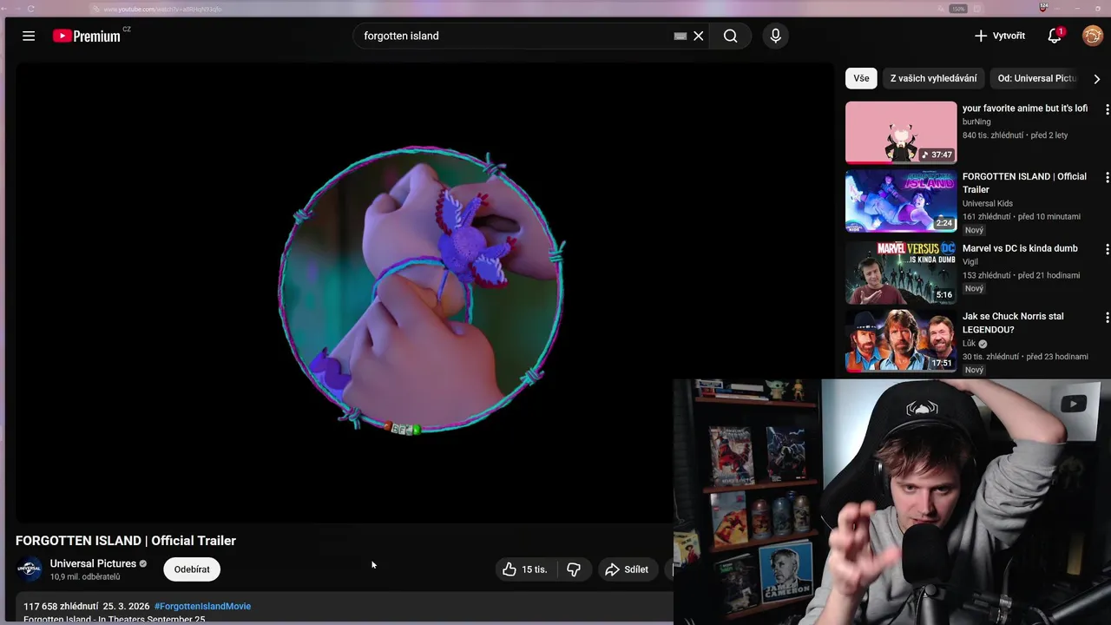Open the on-screen keyboard icon in search
The image size is (1111, 625).
[680, 36]
